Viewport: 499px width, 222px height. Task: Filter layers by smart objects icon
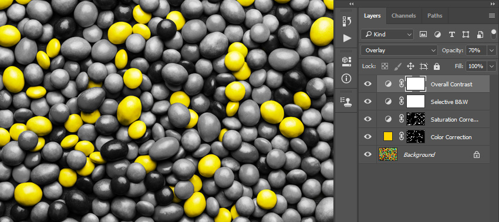[x=480, y=35]
